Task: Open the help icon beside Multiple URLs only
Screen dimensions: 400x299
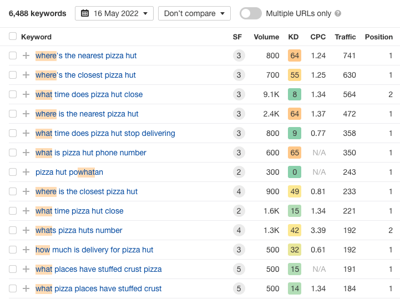Action: [338, 13]
